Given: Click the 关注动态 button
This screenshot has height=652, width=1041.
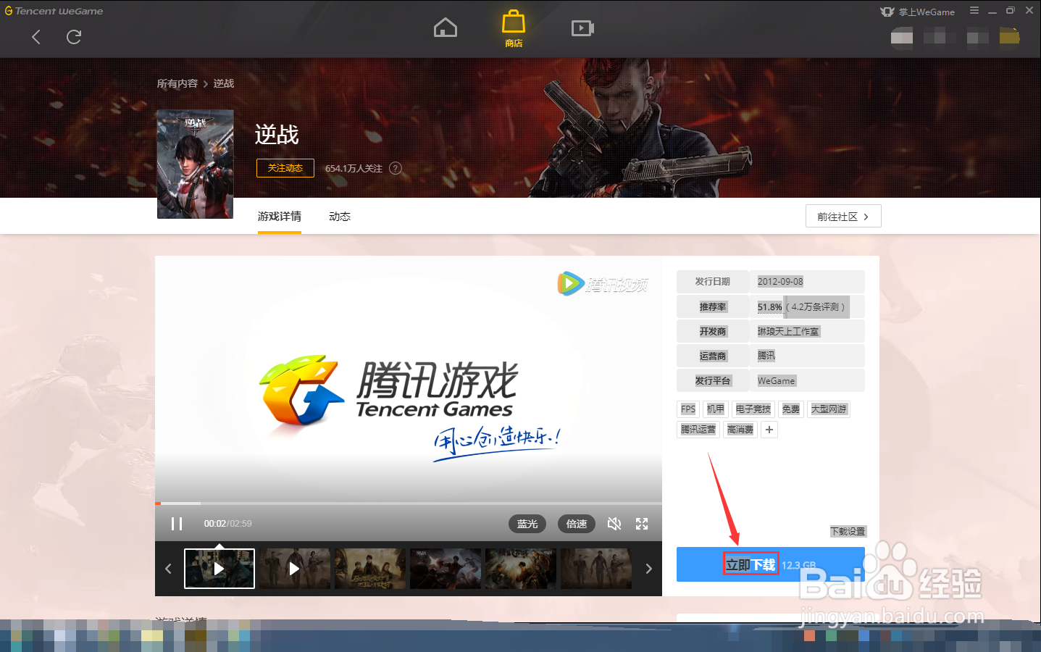Looking at the screenshot, I should [x=285, y=168].
